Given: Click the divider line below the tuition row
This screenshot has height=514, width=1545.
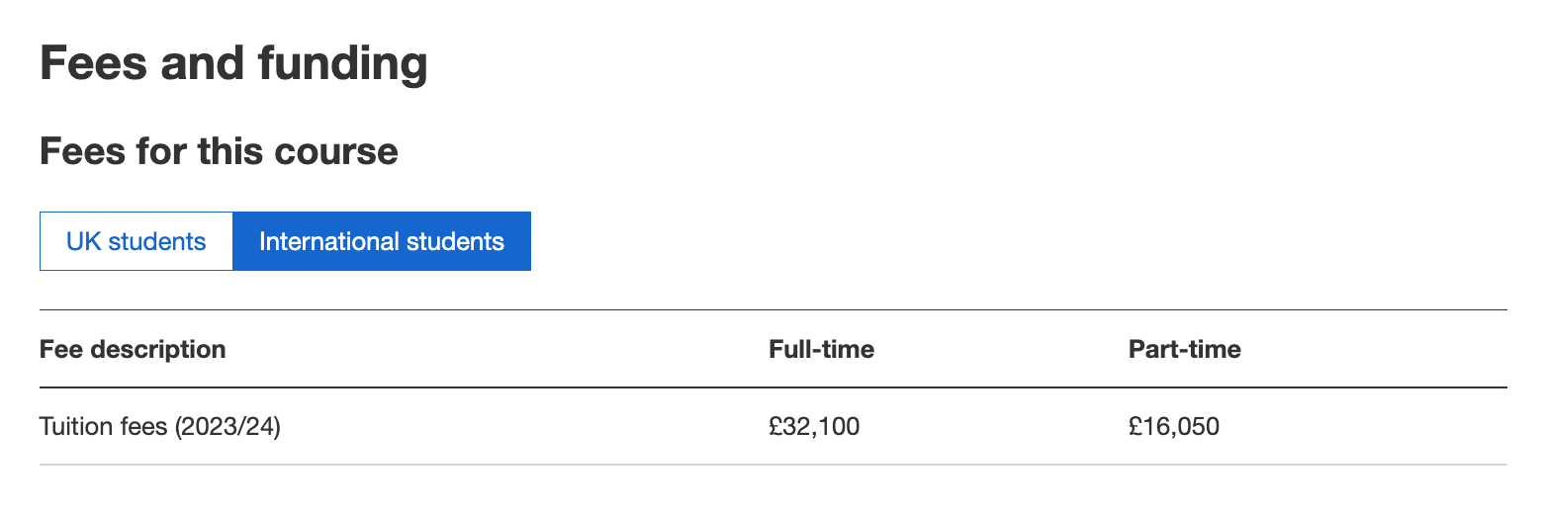Looking at the screenshot, I should click(x=772, y=465).
